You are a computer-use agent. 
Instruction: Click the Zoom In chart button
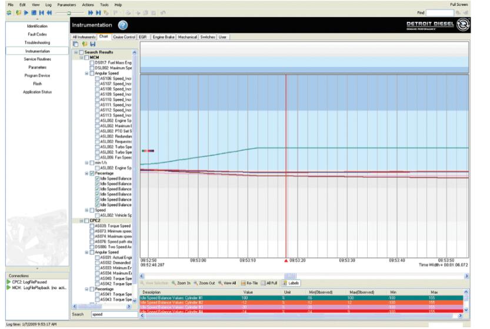tap(181, 283)
